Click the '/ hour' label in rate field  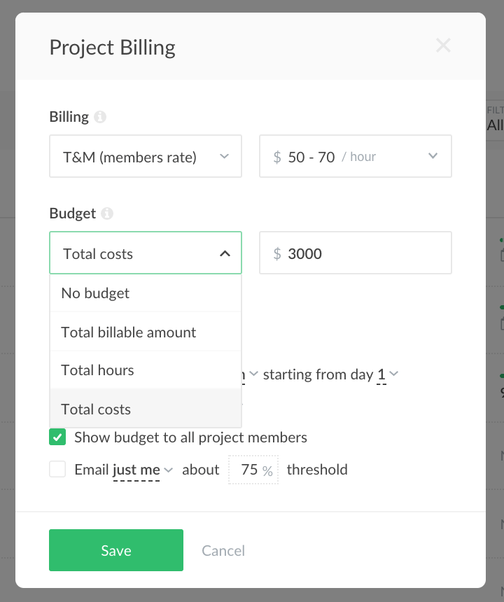coord(359,157)
